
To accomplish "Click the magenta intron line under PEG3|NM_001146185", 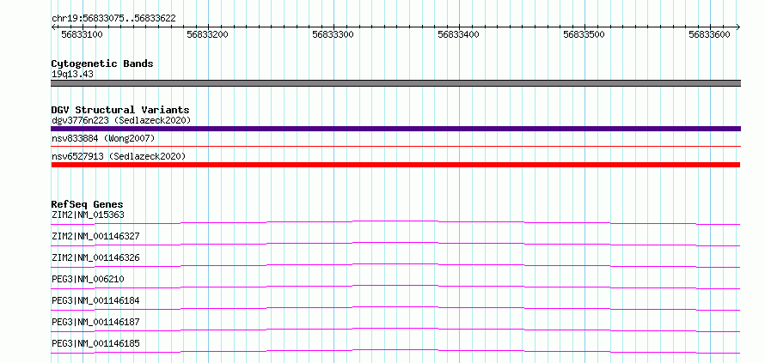I will (x=395, y=350).
